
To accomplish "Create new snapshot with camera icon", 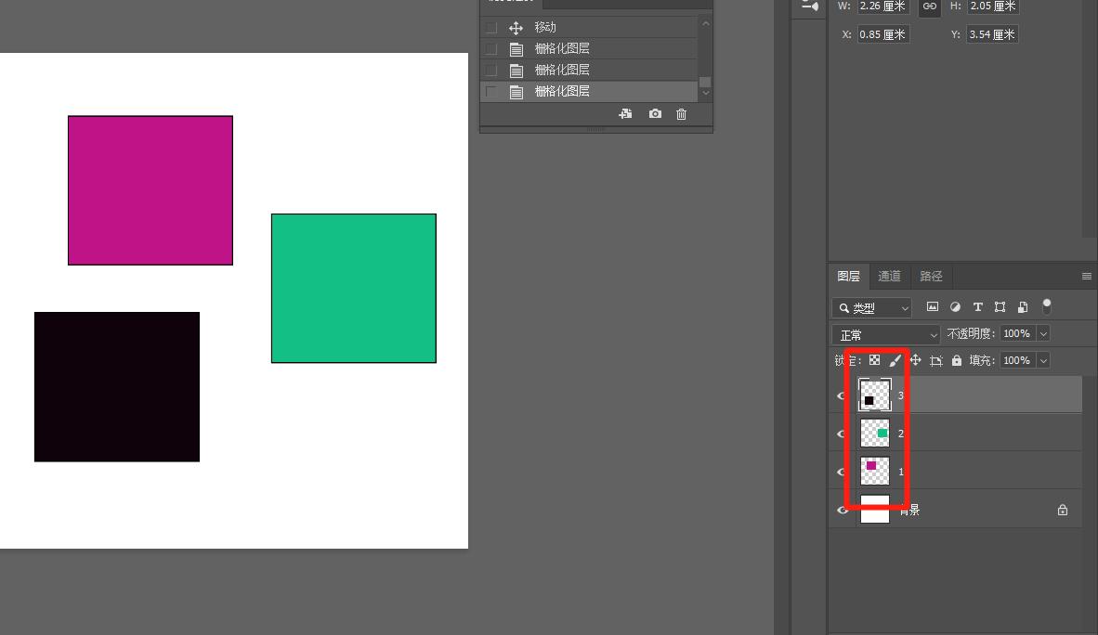I will point(655,114).
